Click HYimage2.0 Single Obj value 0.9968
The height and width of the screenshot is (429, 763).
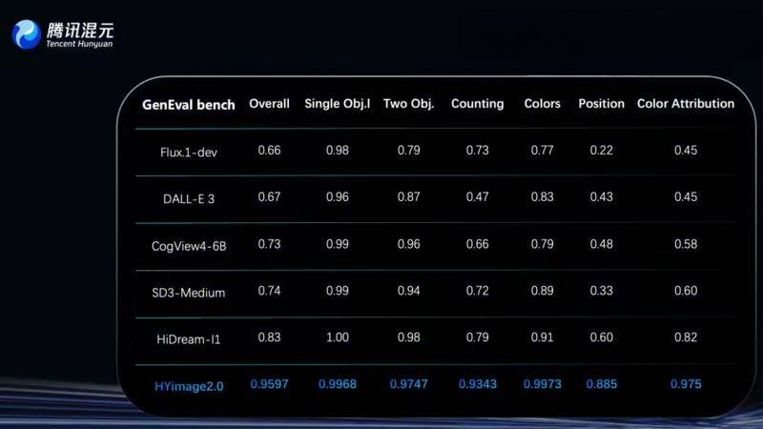(338, 384)
